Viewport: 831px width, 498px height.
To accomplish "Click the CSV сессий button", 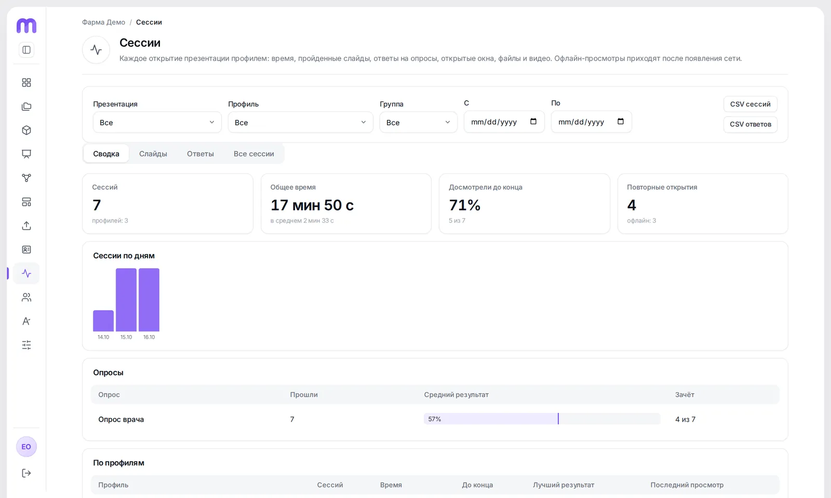I will coord(750,104).
